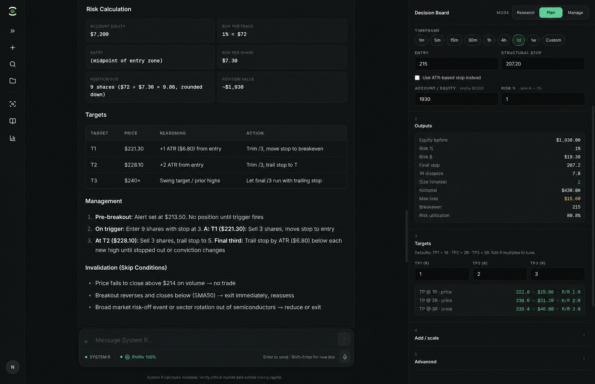Click the T1 price $221.30 cell
The image size is (595, 384).
click(x=134, y=149)
